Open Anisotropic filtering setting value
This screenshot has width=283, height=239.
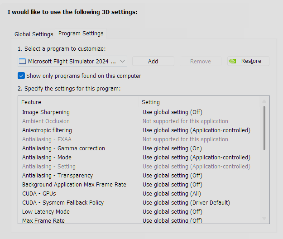point(200,130)
